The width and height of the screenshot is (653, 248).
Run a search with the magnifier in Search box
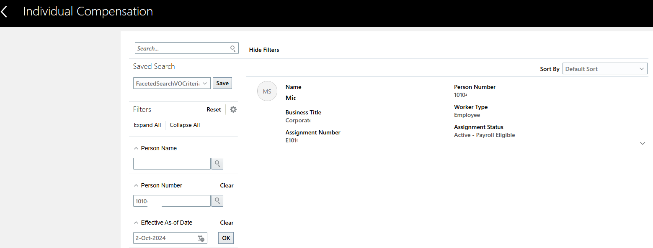[232, 48]
